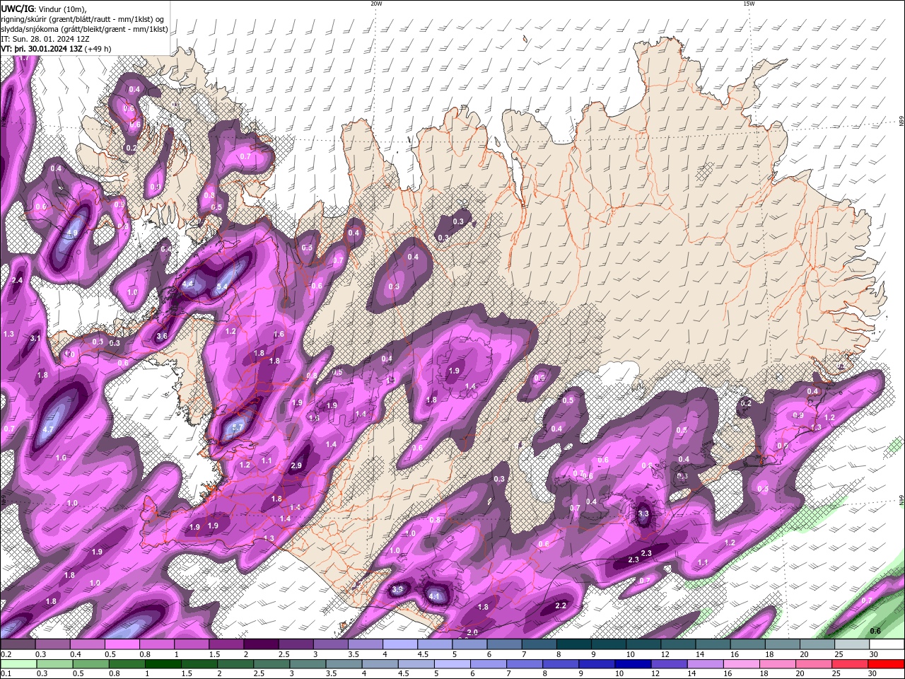The height and width of the screenshot is (679, 905).
Task: Pick the light lavender swatch between 4 and 4.5, snow legend
Action: 399,644
